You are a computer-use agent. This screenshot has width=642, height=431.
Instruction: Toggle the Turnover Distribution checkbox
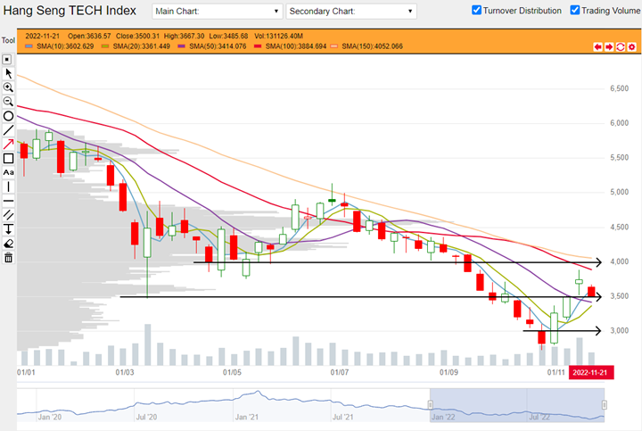tap(476, 10)
